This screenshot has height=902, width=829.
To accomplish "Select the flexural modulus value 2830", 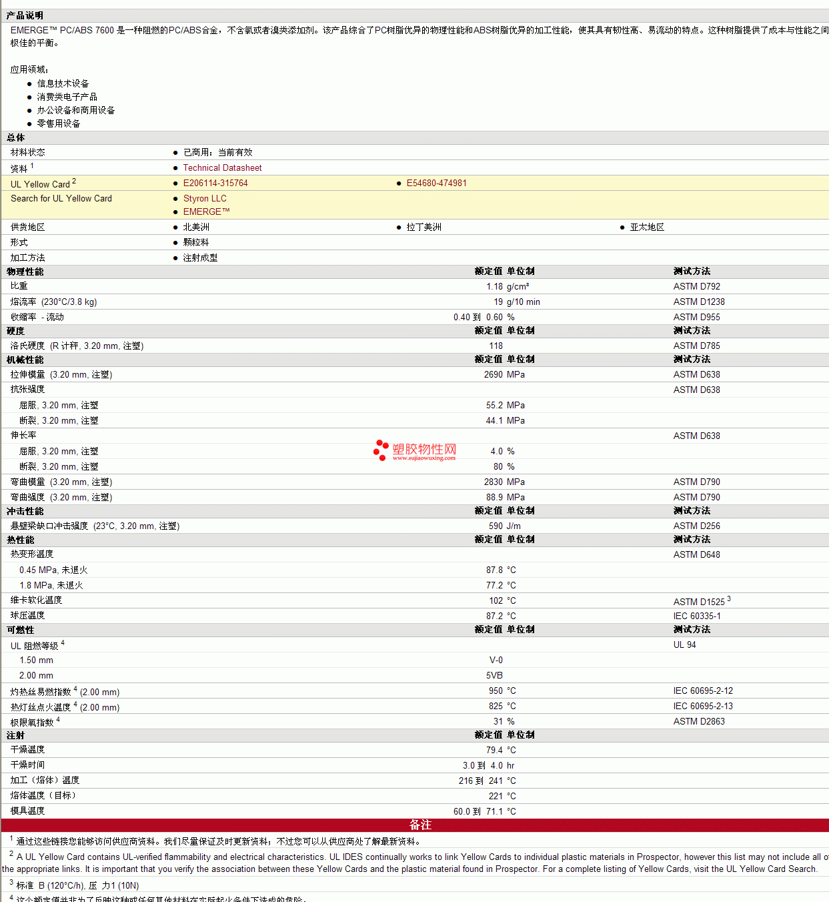I will [x=493, y=482].
